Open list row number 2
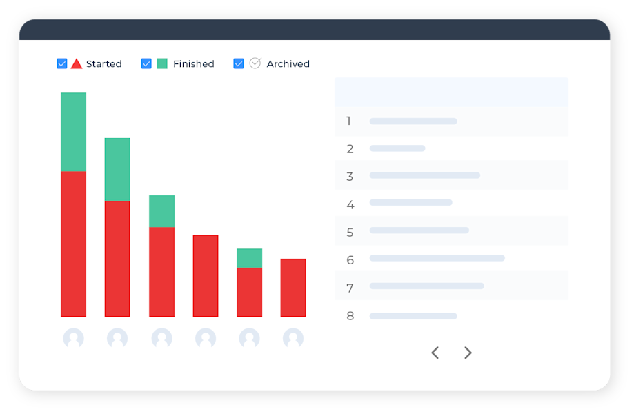The image size is (634, 414). [x=452, y=148]
